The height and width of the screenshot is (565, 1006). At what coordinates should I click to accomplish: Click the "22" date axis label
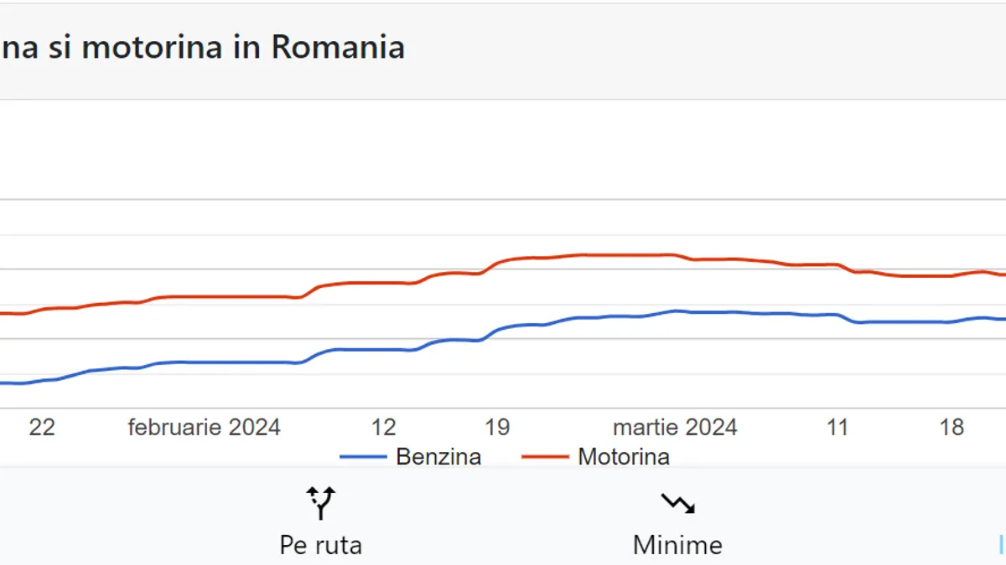[42, 428]
